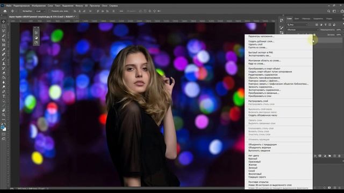
Task: Open the Слой auto-select dropdown
Action: click(x=40, y=11)
